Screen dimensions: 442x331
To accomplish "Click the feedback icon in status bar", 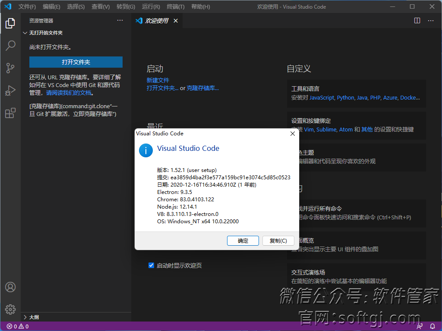I will [420, 327].
